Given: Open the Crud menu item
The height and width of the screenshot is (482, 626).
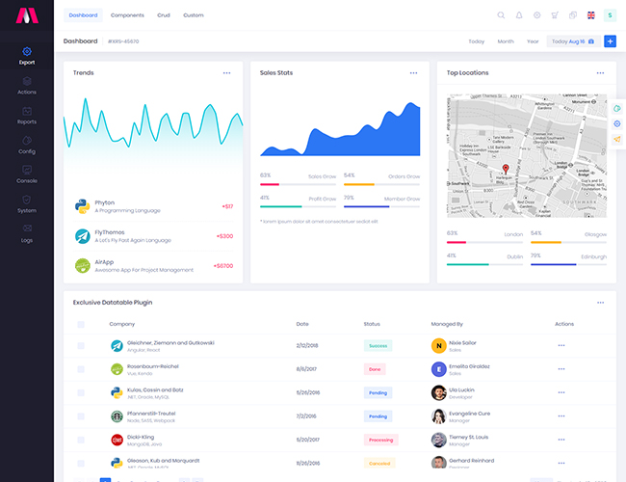Looking at the screenshot, I should 164,15.
